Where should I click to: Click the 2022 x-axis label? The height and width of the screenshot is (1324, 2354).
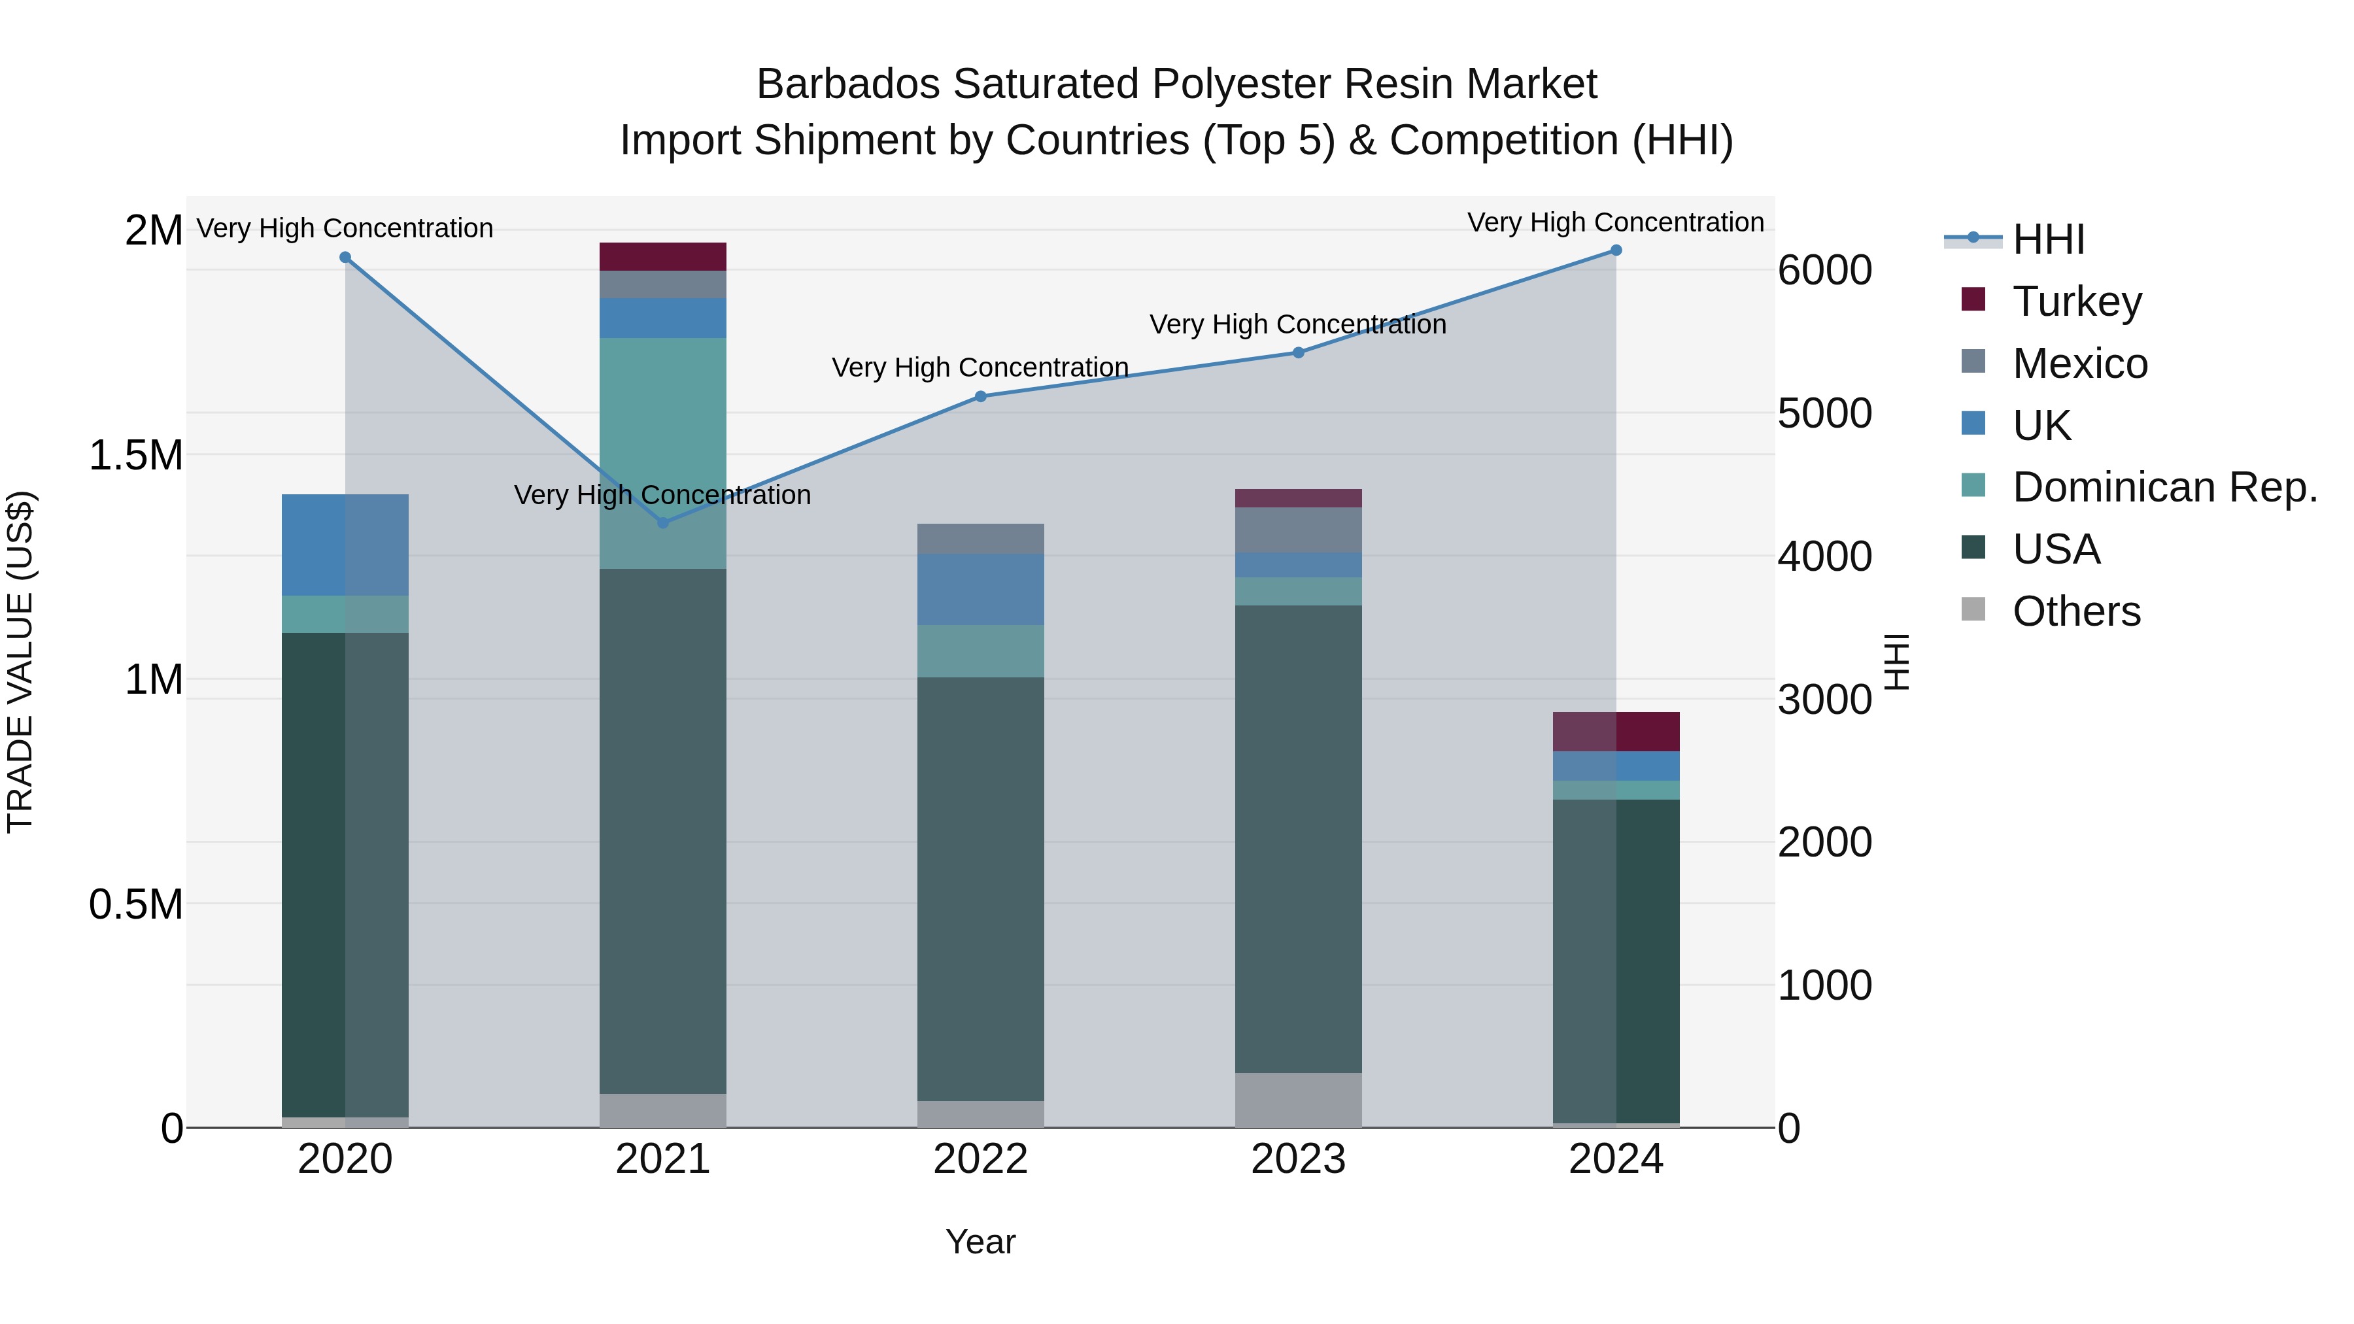[x=981, y=1159]
